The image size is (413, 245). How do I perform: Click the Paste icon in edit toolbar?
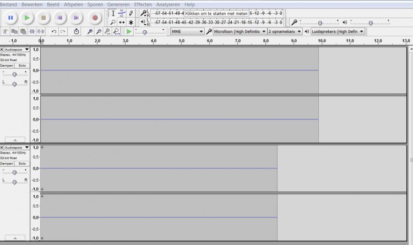(23, 31)
